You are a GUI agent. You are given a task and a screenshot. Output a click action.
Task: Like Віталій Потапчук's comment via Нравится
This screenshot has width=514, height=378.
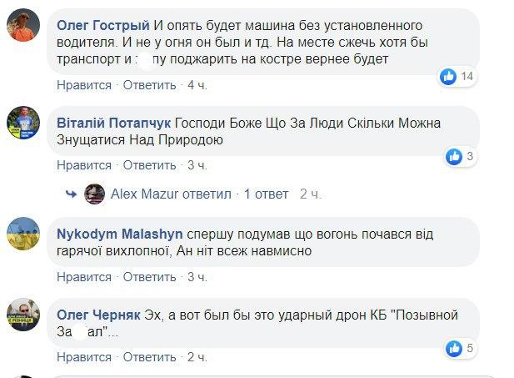(83, 164)
